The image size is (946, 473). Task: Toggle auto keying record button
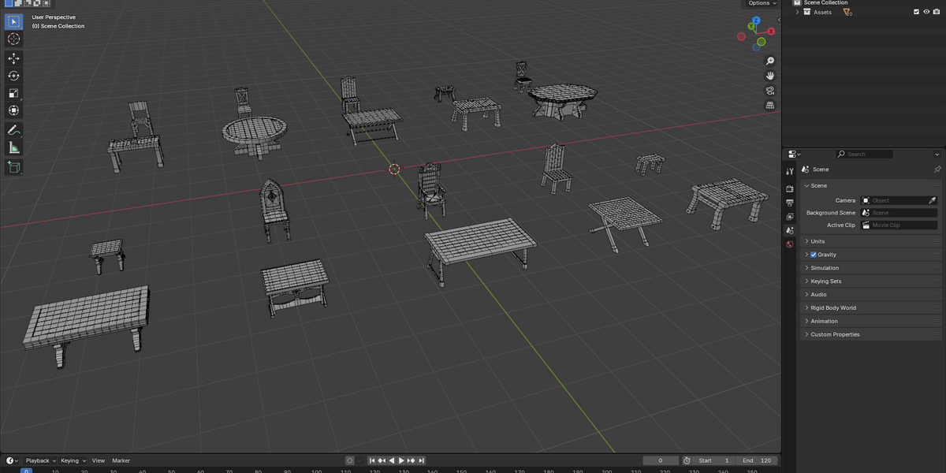349,460
